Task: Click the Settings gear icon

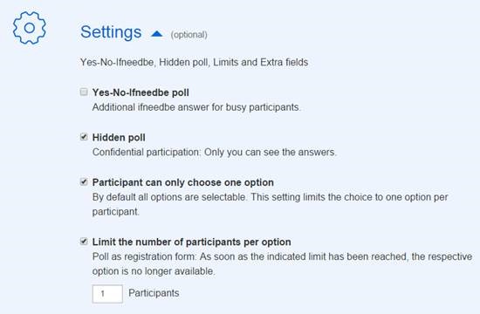Action: click(30, 28)
